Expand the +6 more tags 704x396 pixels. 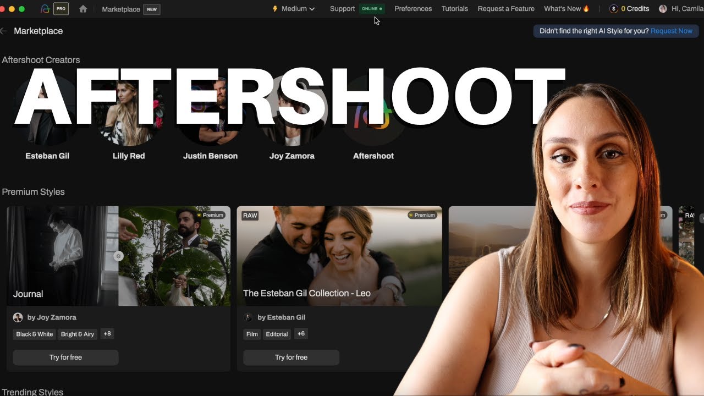[301, 333]
